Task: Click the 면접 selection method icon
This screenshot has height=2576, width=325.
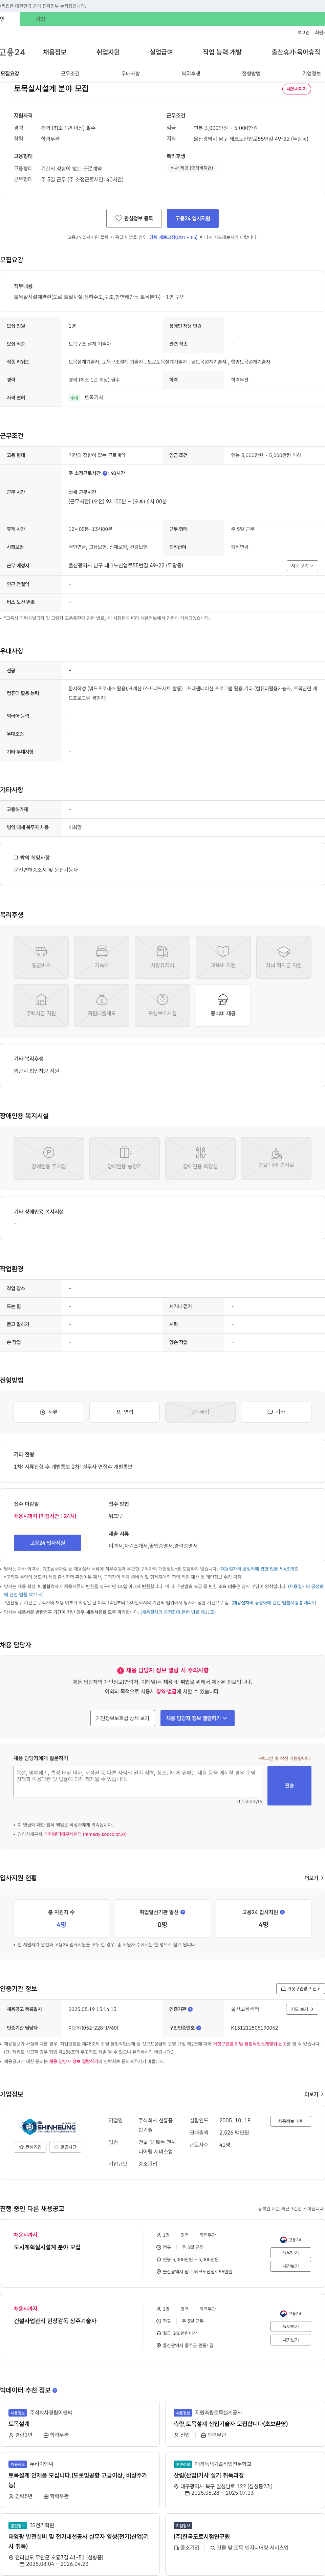Action: [x=124, y=1412]
